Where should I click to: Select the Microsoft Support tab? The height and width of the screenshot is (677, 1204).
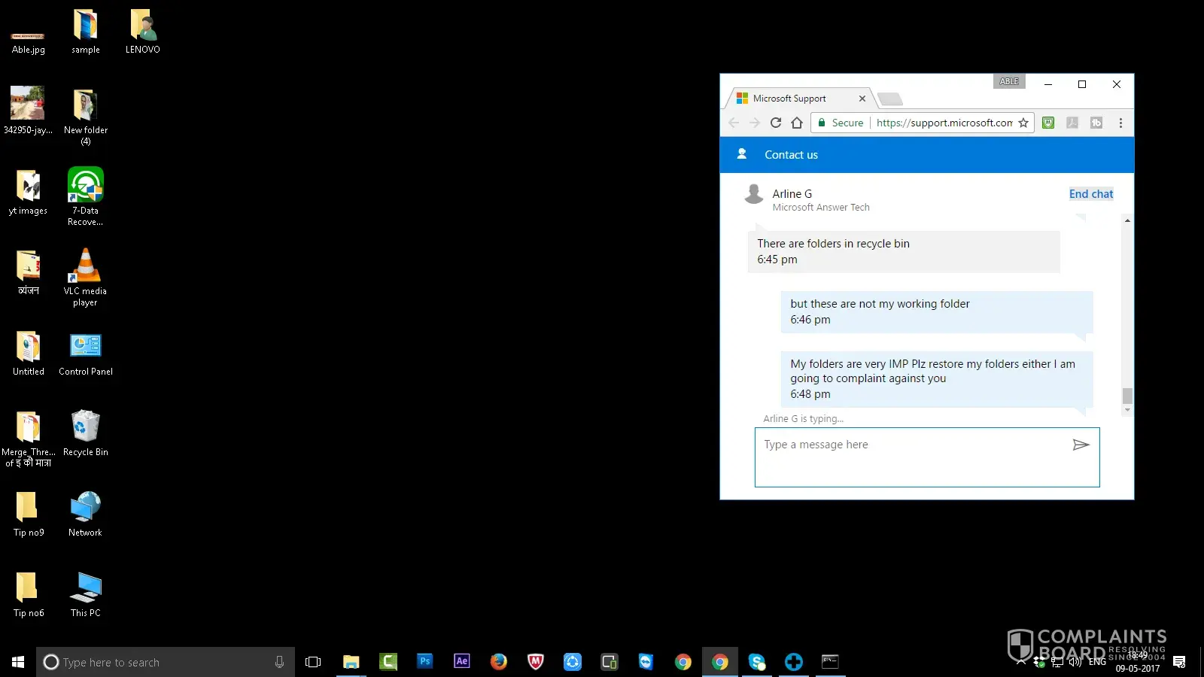pos(790,99)
